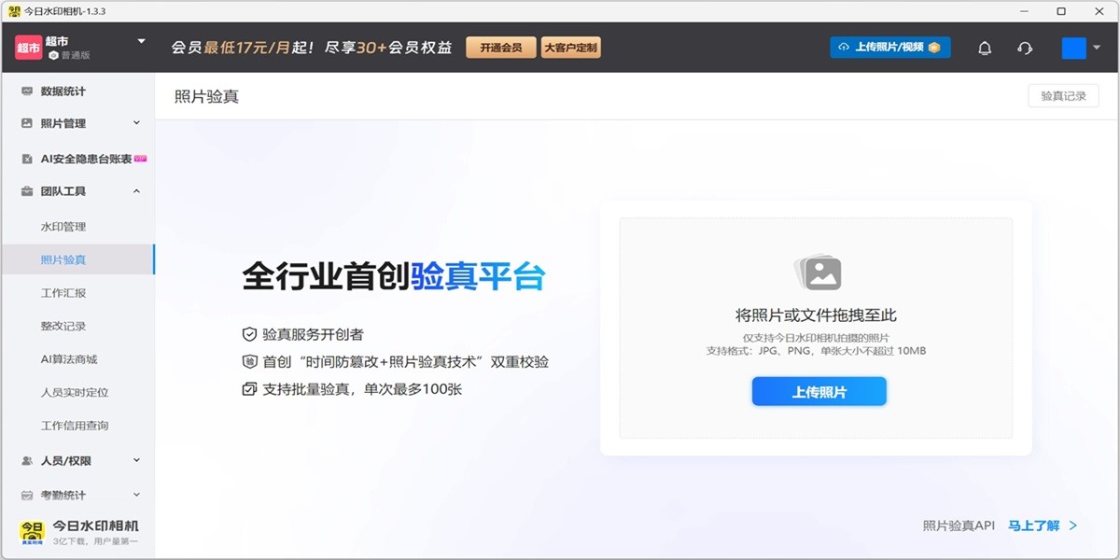Open 验真记录 at the top right
The image size is (1120, 560).
1061,95
